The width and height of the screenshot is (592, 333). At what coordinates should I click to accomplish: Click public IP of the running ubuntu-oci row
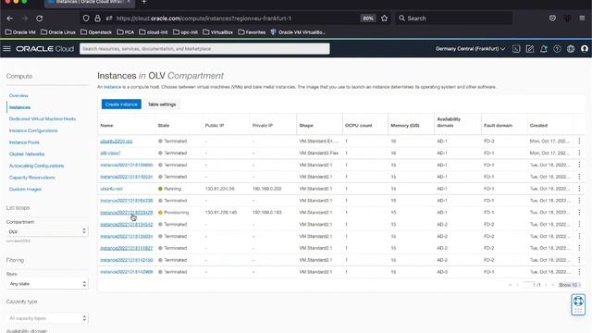pyautogui.click(x=219, y=189)
